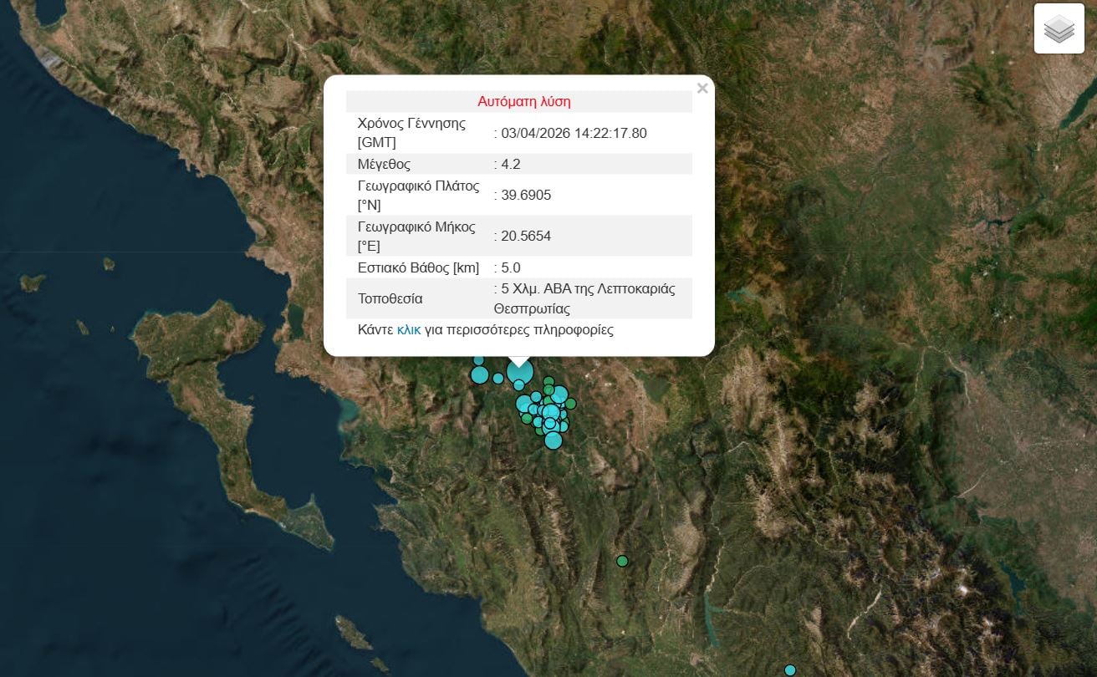Select the isolated green marker south of the cluster
The image size is (1097, 677).
622,561
